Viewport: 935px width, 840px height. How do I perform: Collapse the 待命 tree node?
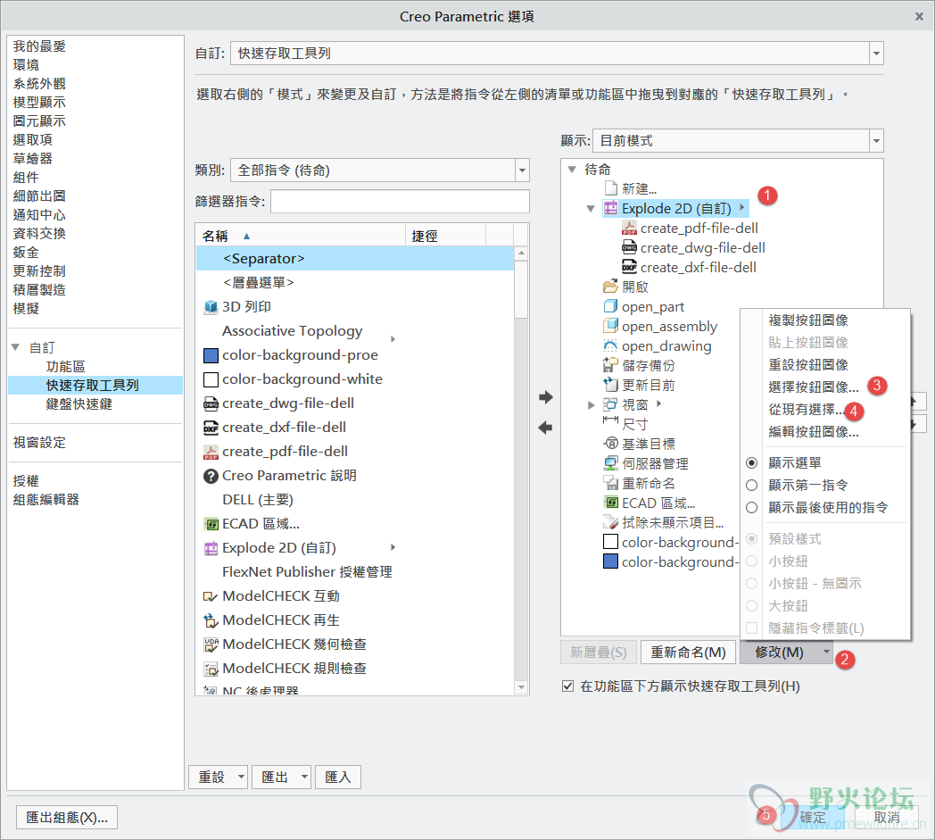572,170
